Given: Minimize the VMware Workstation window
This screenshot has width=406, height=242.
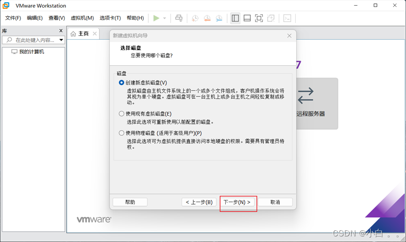Looking at the screenshot, I should [356, 6].
